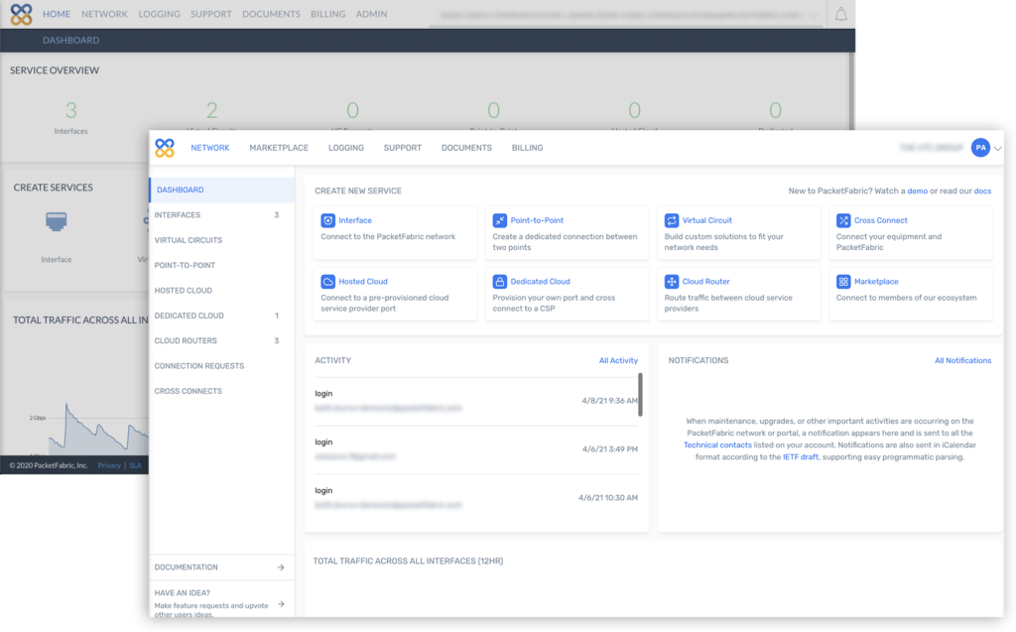The height and width of the screenshot is (632, 1016).
Task: Click the Privacy link in back window footer
Action: (109, 465)
